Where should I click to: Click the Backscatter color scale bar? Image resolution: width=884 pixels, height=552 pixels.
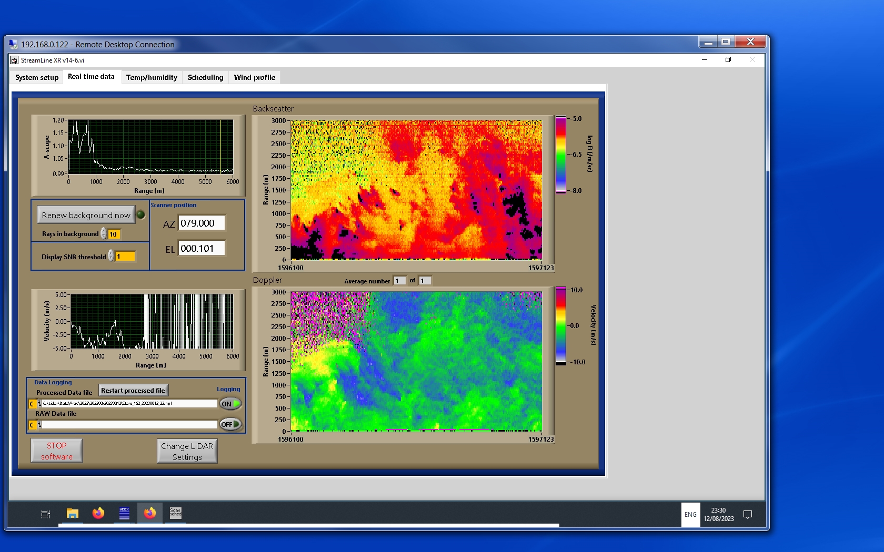pyautogui.click(x=561, y=155)
